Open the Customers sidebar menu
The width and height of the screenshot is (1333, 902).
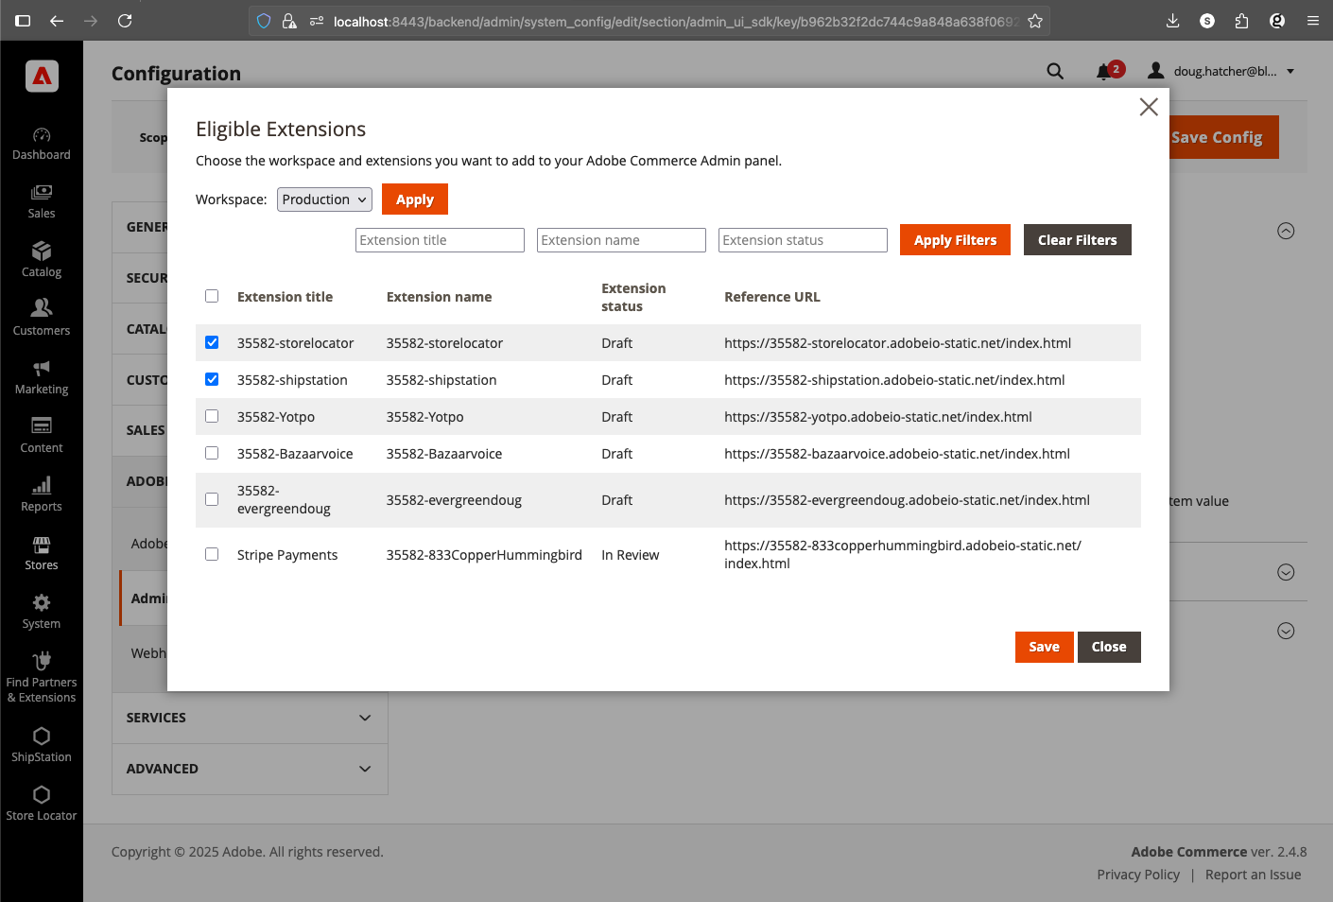42,320
